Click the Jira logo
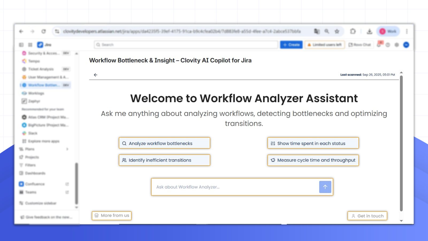This screenshot has width=428, height=241. point(44,45)
